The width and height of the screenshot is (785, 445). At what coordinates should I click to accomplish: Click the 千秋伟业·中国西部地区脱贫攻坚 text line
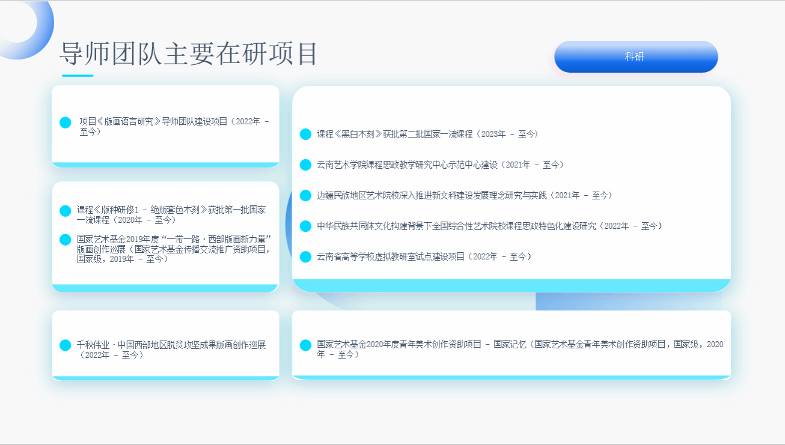point(171,345)
